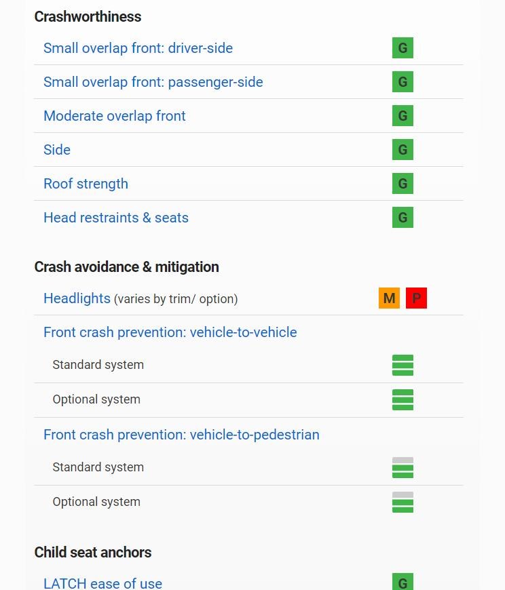The width and height of the screenshot is (505, 590).
Task: Click the G rating badge for passenger-side small overlap
Action: coord(403,81)
